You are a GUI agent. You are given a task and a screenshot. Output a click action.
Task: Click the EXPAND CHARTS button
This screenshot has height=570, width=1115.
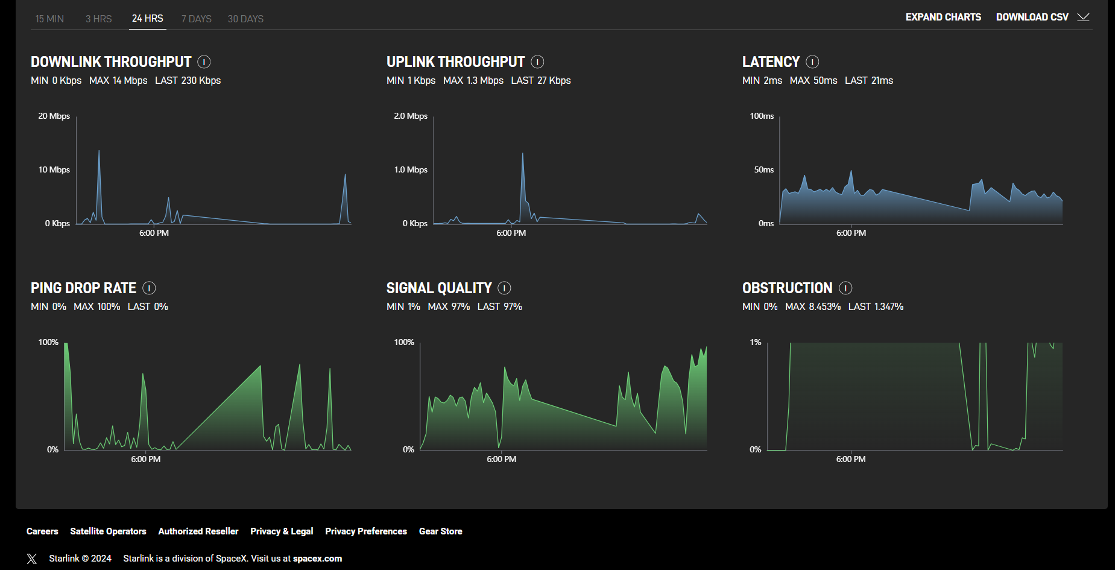click(x=943, y=17)
